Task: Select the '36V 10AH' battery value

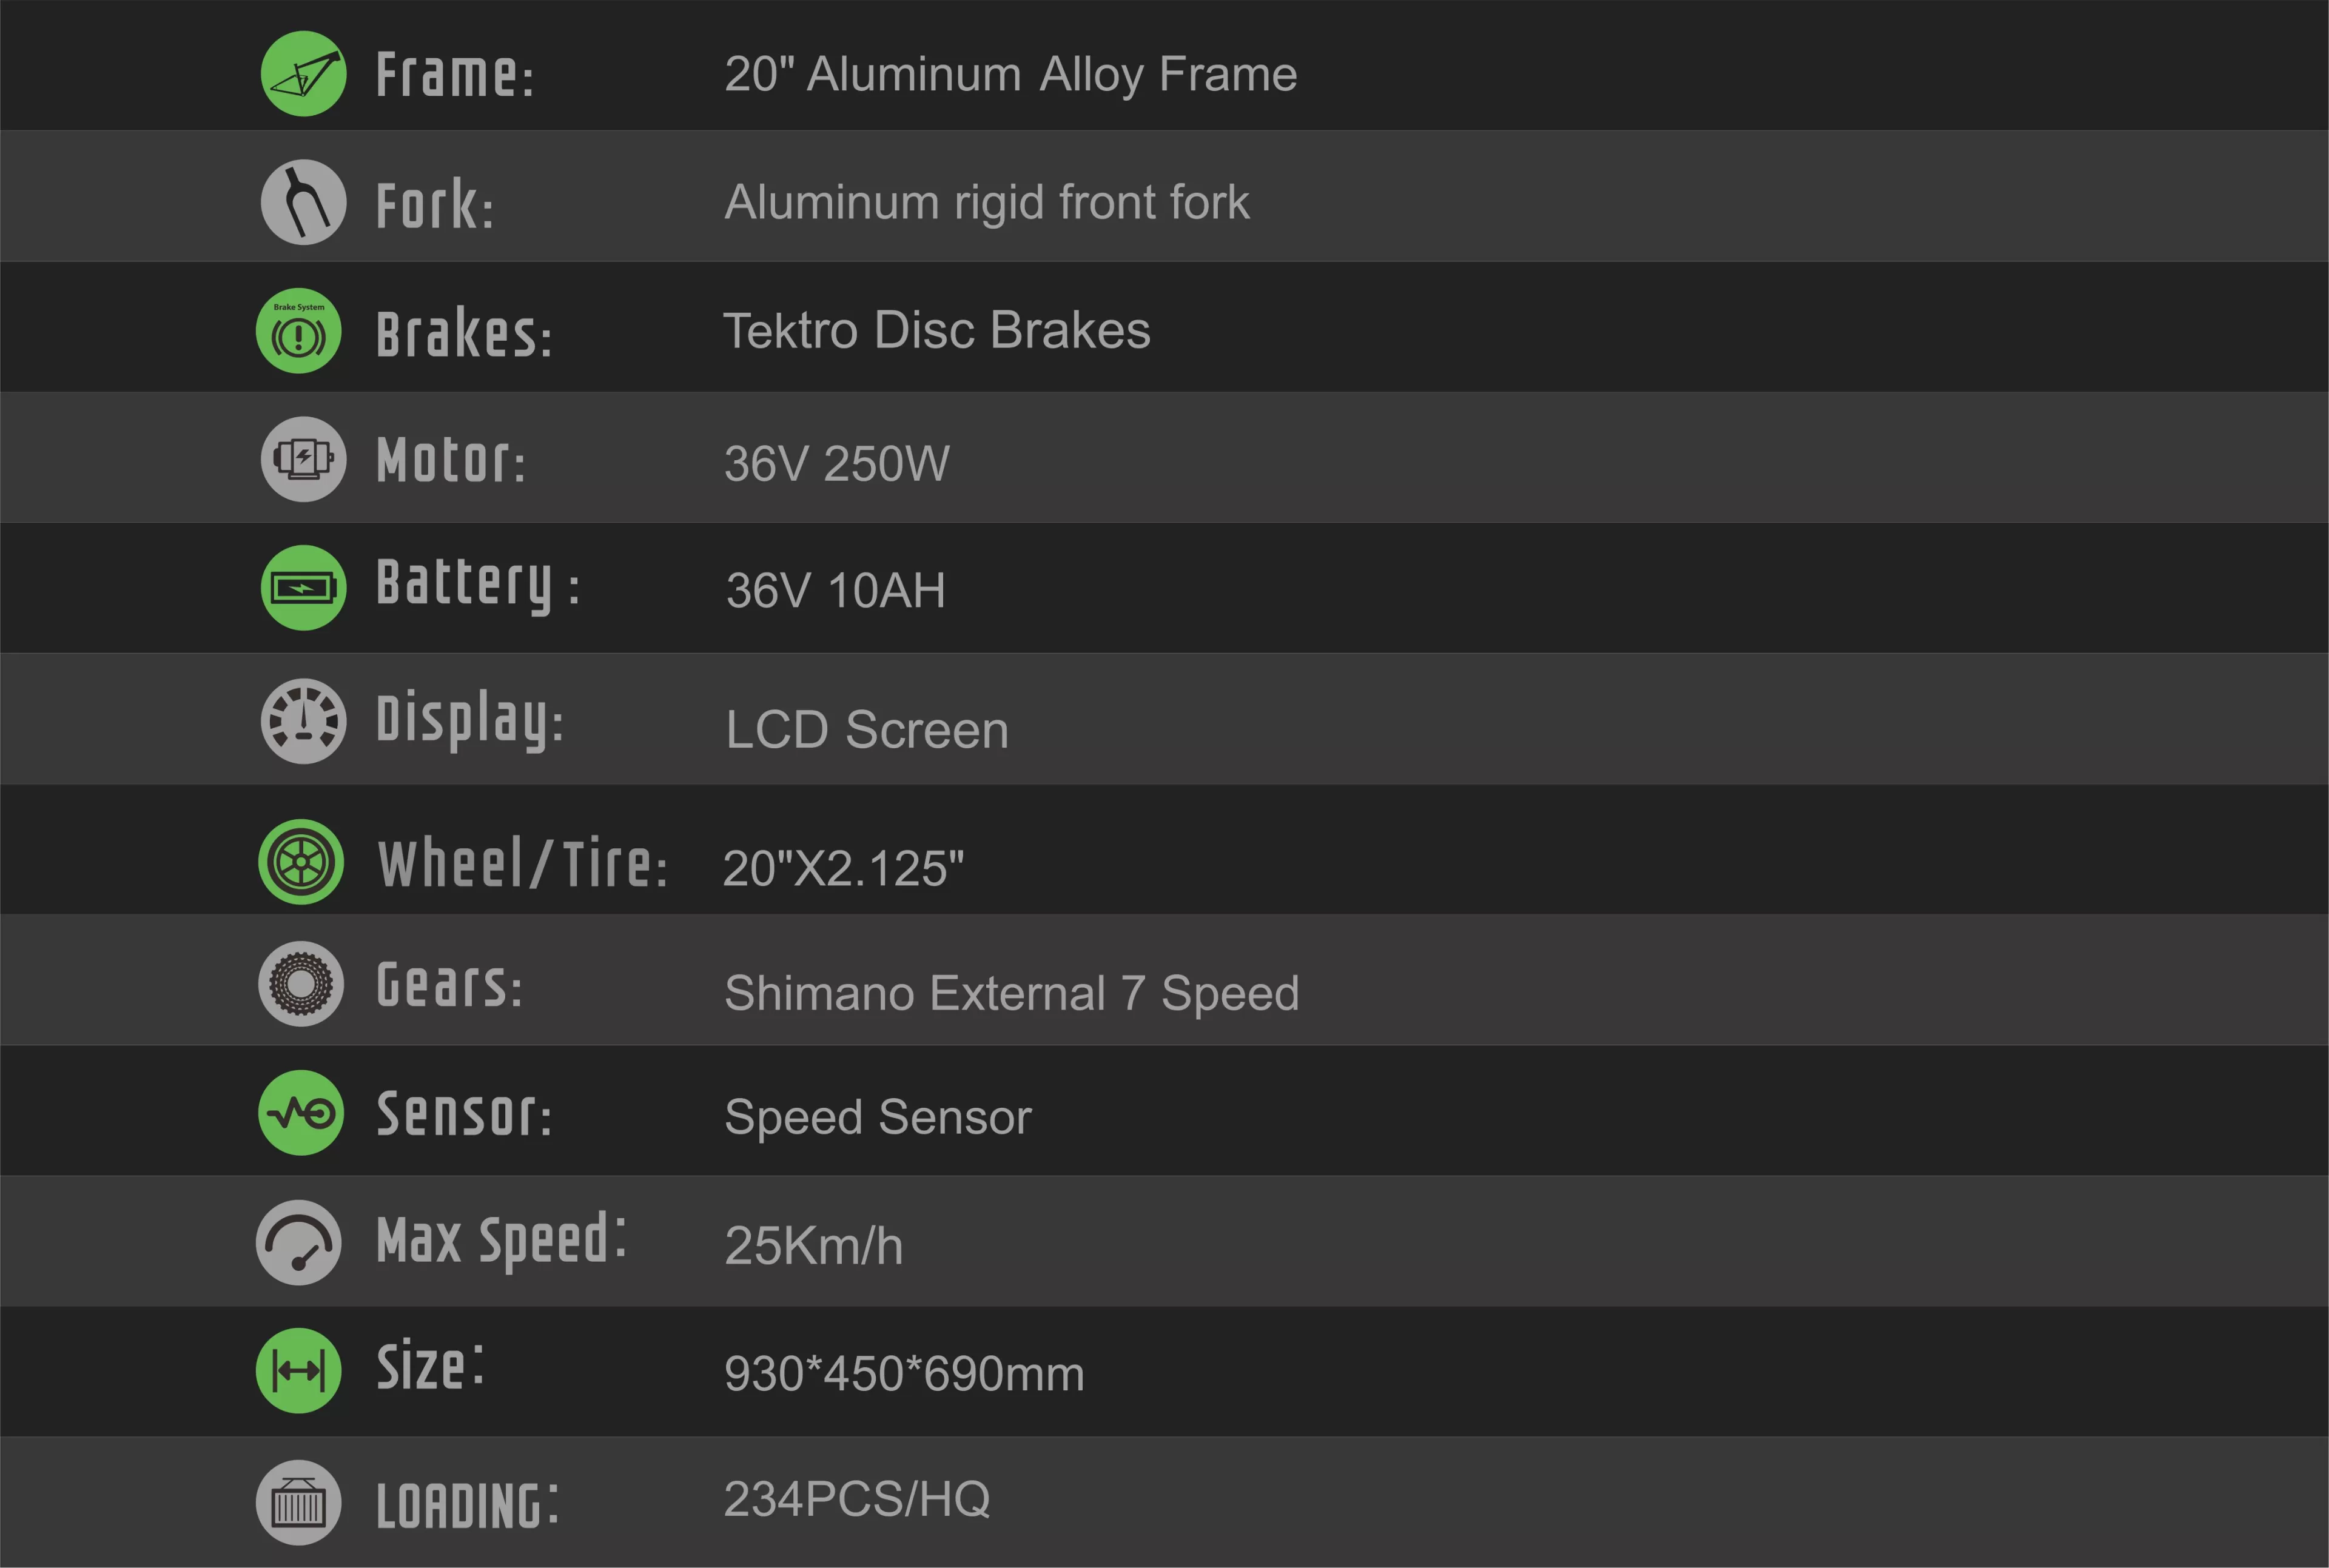Action: [836, 590]
